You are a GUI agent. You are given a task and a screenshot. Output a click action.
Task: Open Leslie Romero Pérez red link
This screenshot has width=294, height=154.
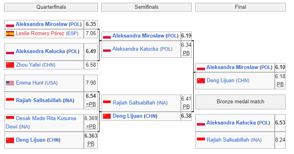point(40,34)
